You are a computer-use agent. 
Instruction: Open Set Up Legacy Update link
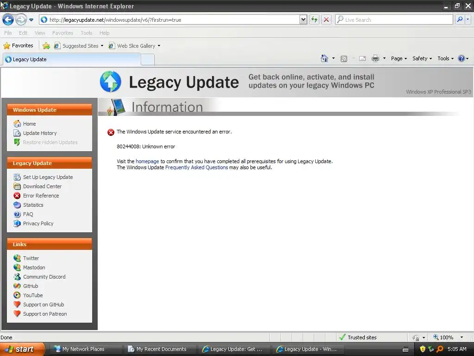click(x=48, y=177)
